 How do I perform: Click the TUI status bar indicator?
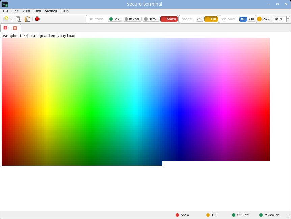coord(211,215)
